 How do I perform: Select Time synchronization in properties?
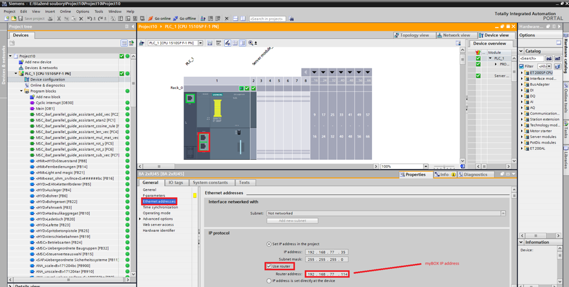[x=161, y=207]
